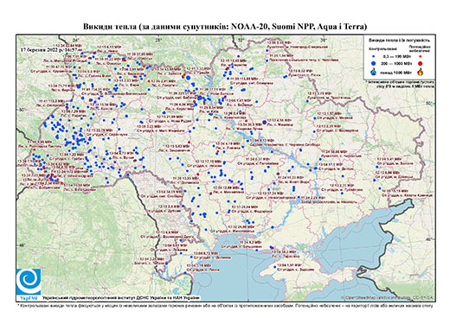Click the large red circle legend symbol
This screenshot has height=318, width=450.
(x=421, y=63)
